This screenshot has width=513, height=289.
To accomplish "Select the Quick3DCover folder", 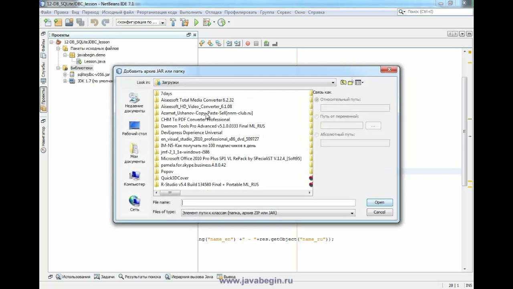I will (x=174, y=178).
